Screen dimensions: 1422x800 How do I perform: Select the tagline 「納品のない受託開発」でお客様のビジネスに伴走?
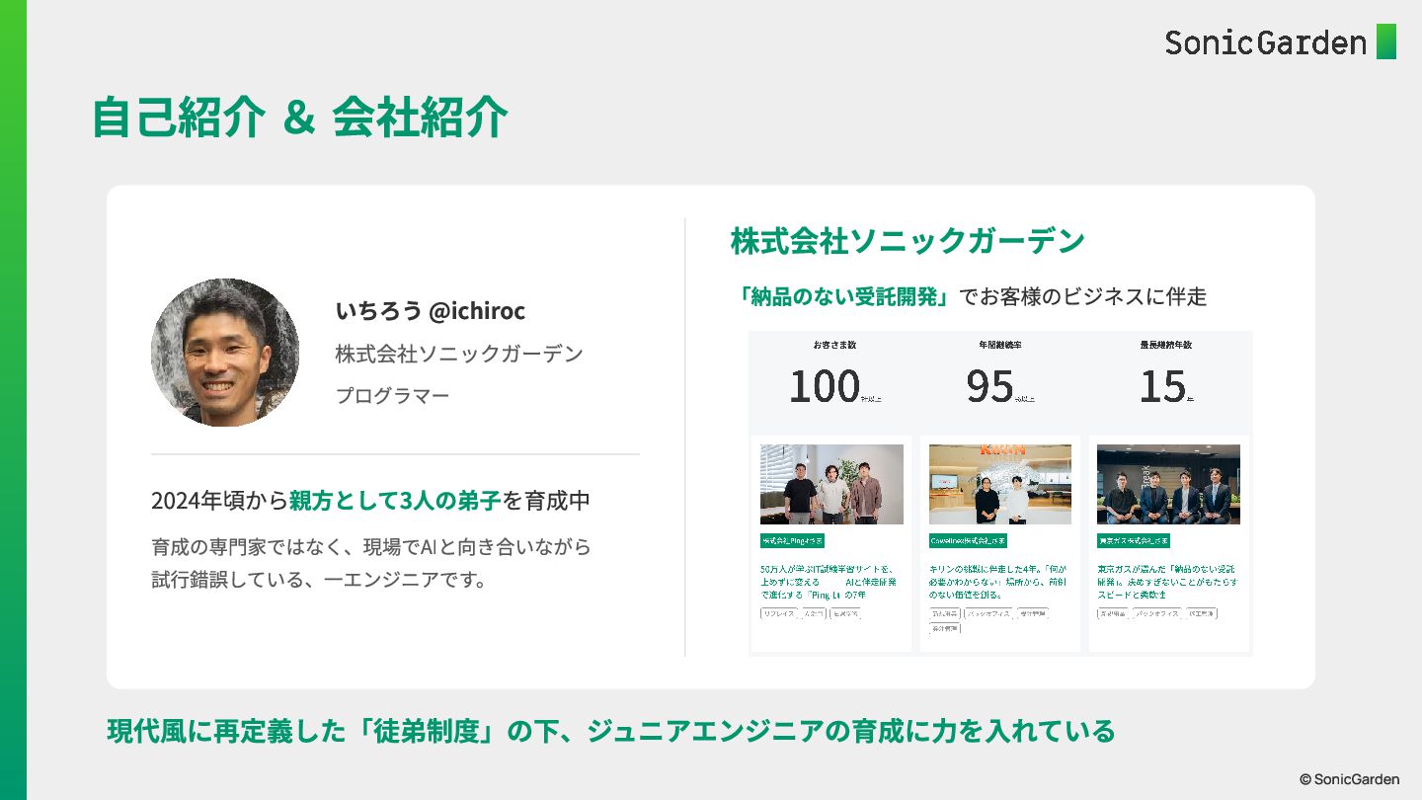pyautogui.click(x=972, y=296)
